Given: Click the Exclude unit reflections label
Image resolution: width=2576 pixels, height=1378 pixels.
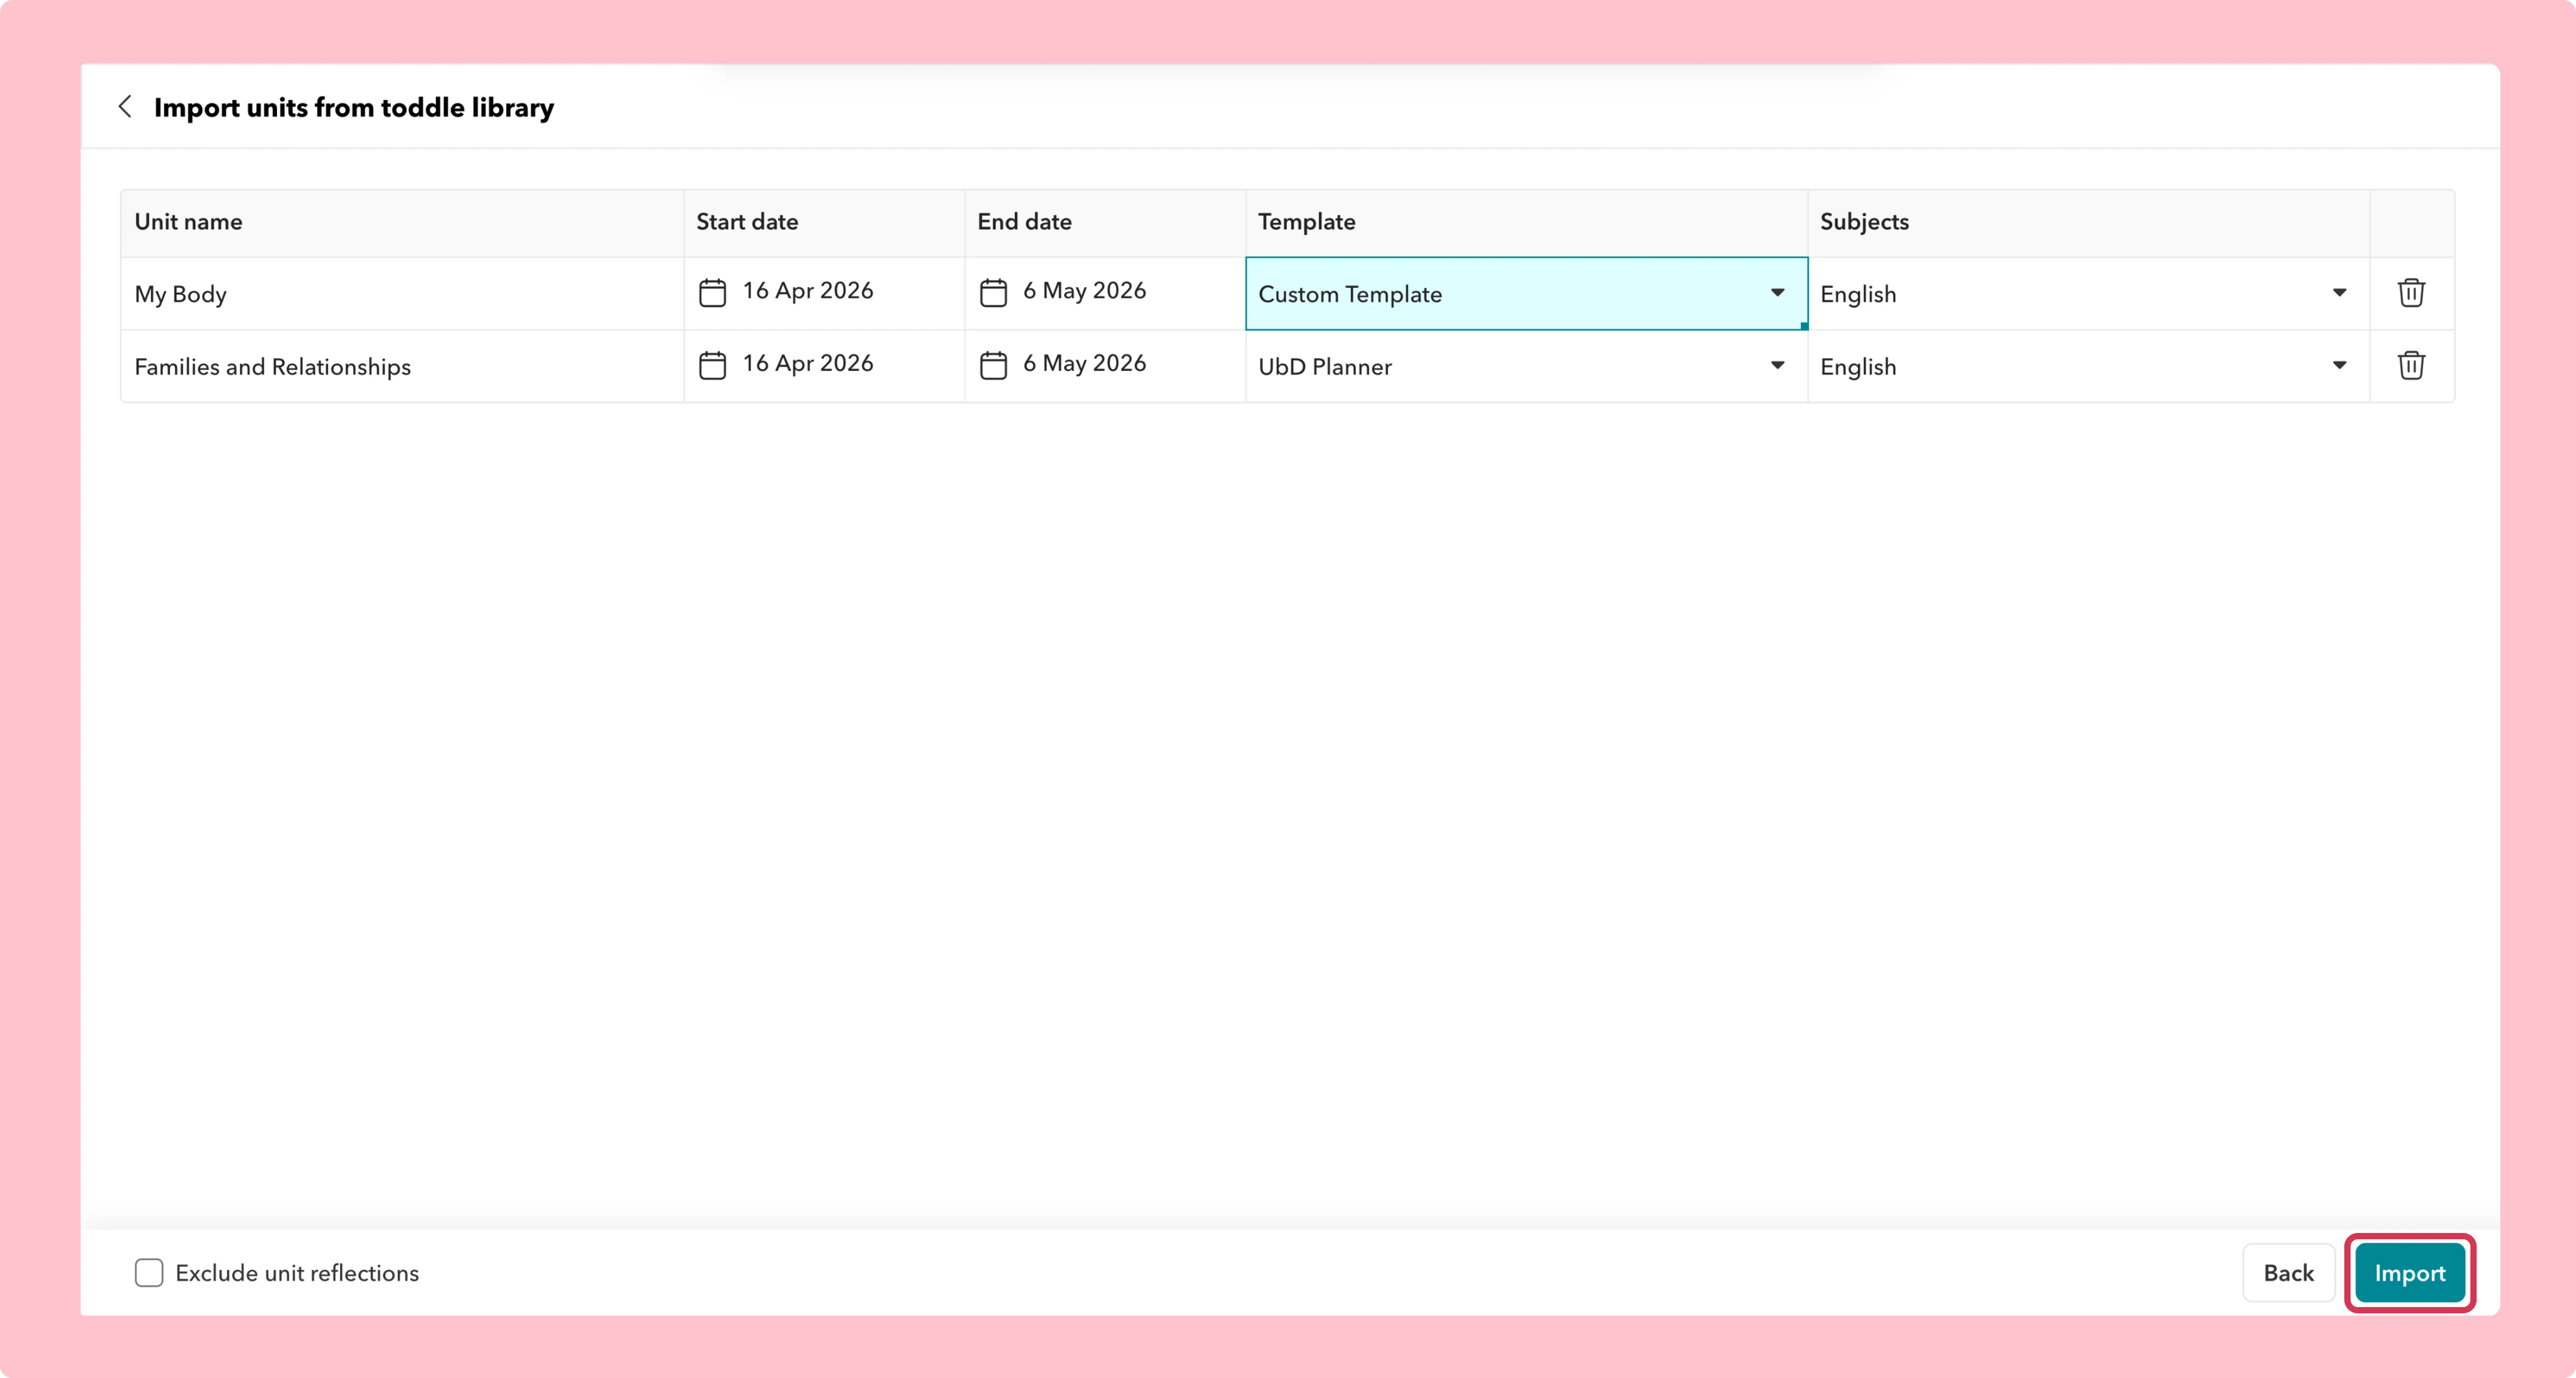Looking at the screenshot, I should point(297,1273).
